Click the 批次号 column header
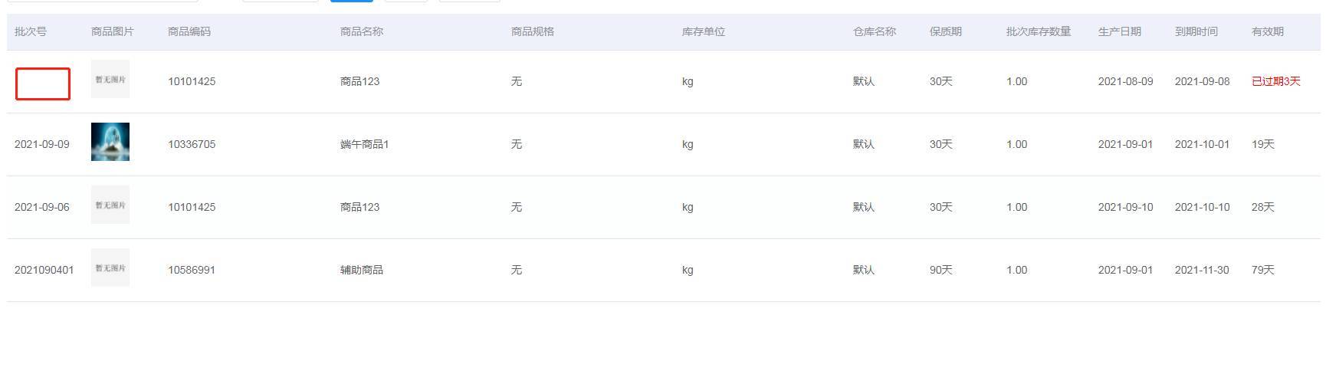 [31, 31]
